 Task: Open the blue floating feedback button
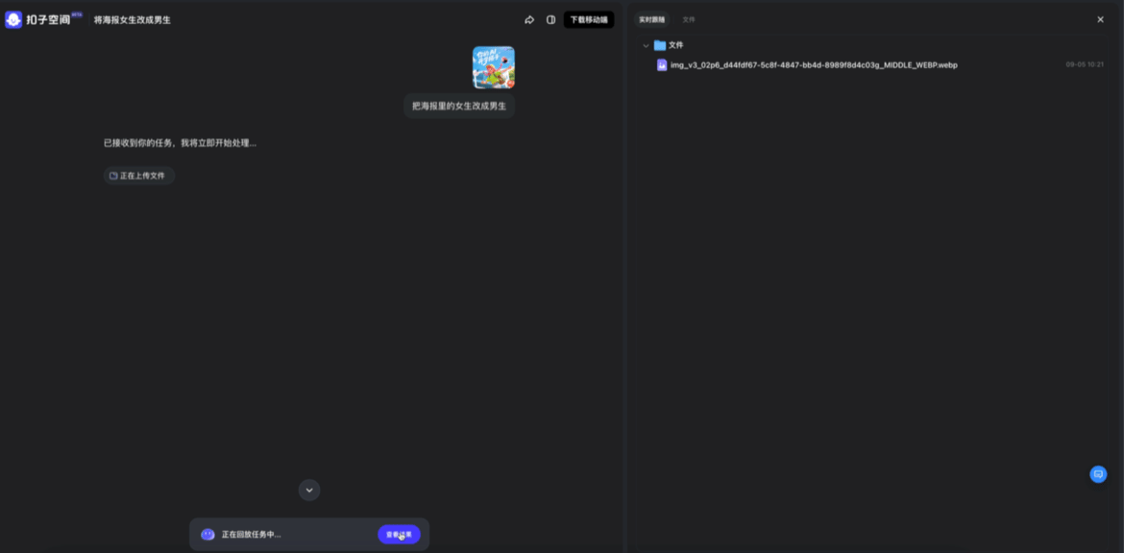1098,474
